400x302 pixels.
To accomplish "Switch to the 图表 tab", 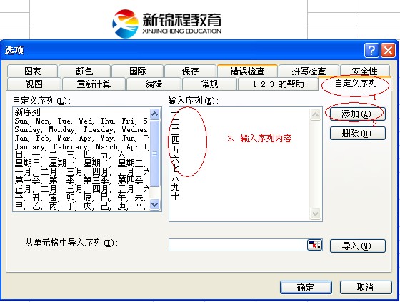I will pyautogui.click(x=32, y=71).
